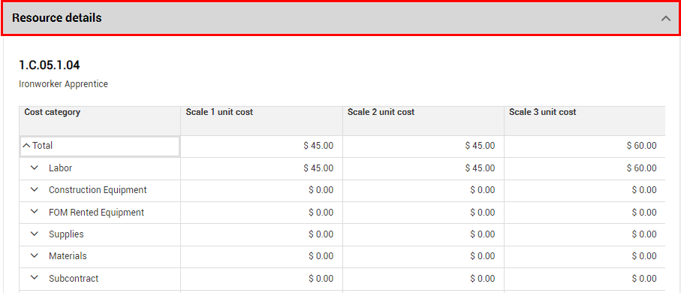The height and width of the screenshot is (293, 681).
Task: Expand the Supplies cost category
Action: [35, 234]
